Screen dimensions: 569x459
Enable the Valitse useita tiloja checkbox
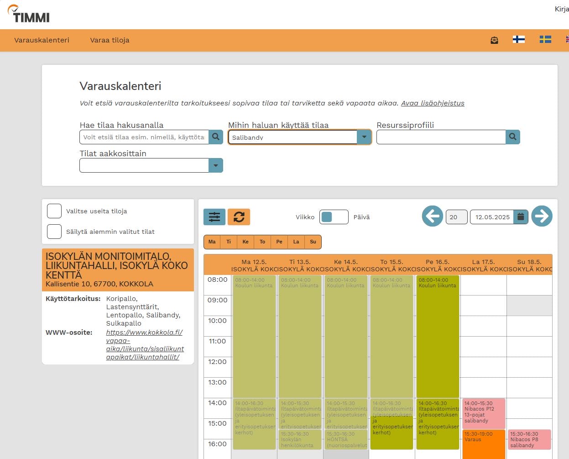click(54, 211)
